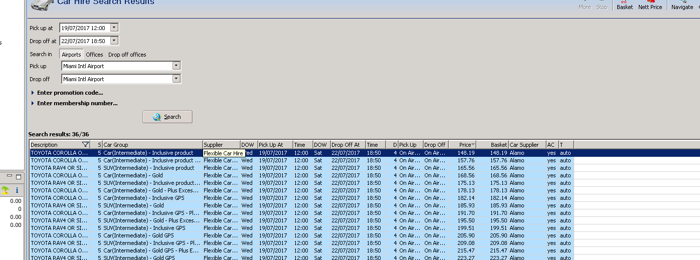
Task: Open the Drop off at date dropdown
Action: click(x=114, y=41)
